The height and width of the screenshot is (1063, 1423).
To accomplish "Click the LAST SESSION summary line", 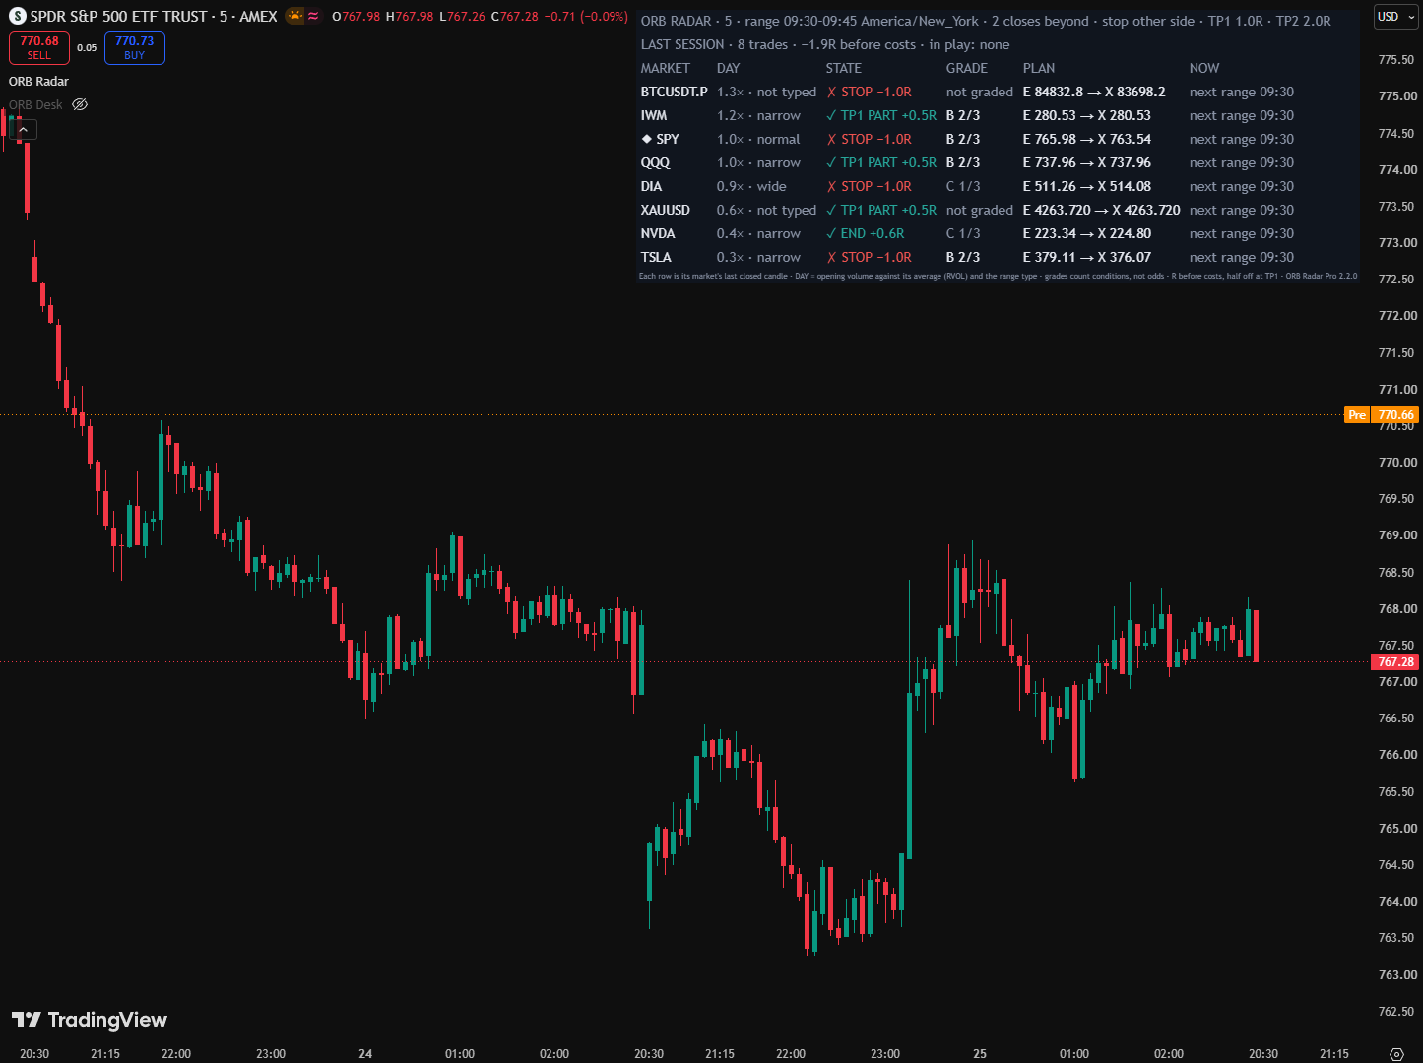I will (x=825, y=44).
